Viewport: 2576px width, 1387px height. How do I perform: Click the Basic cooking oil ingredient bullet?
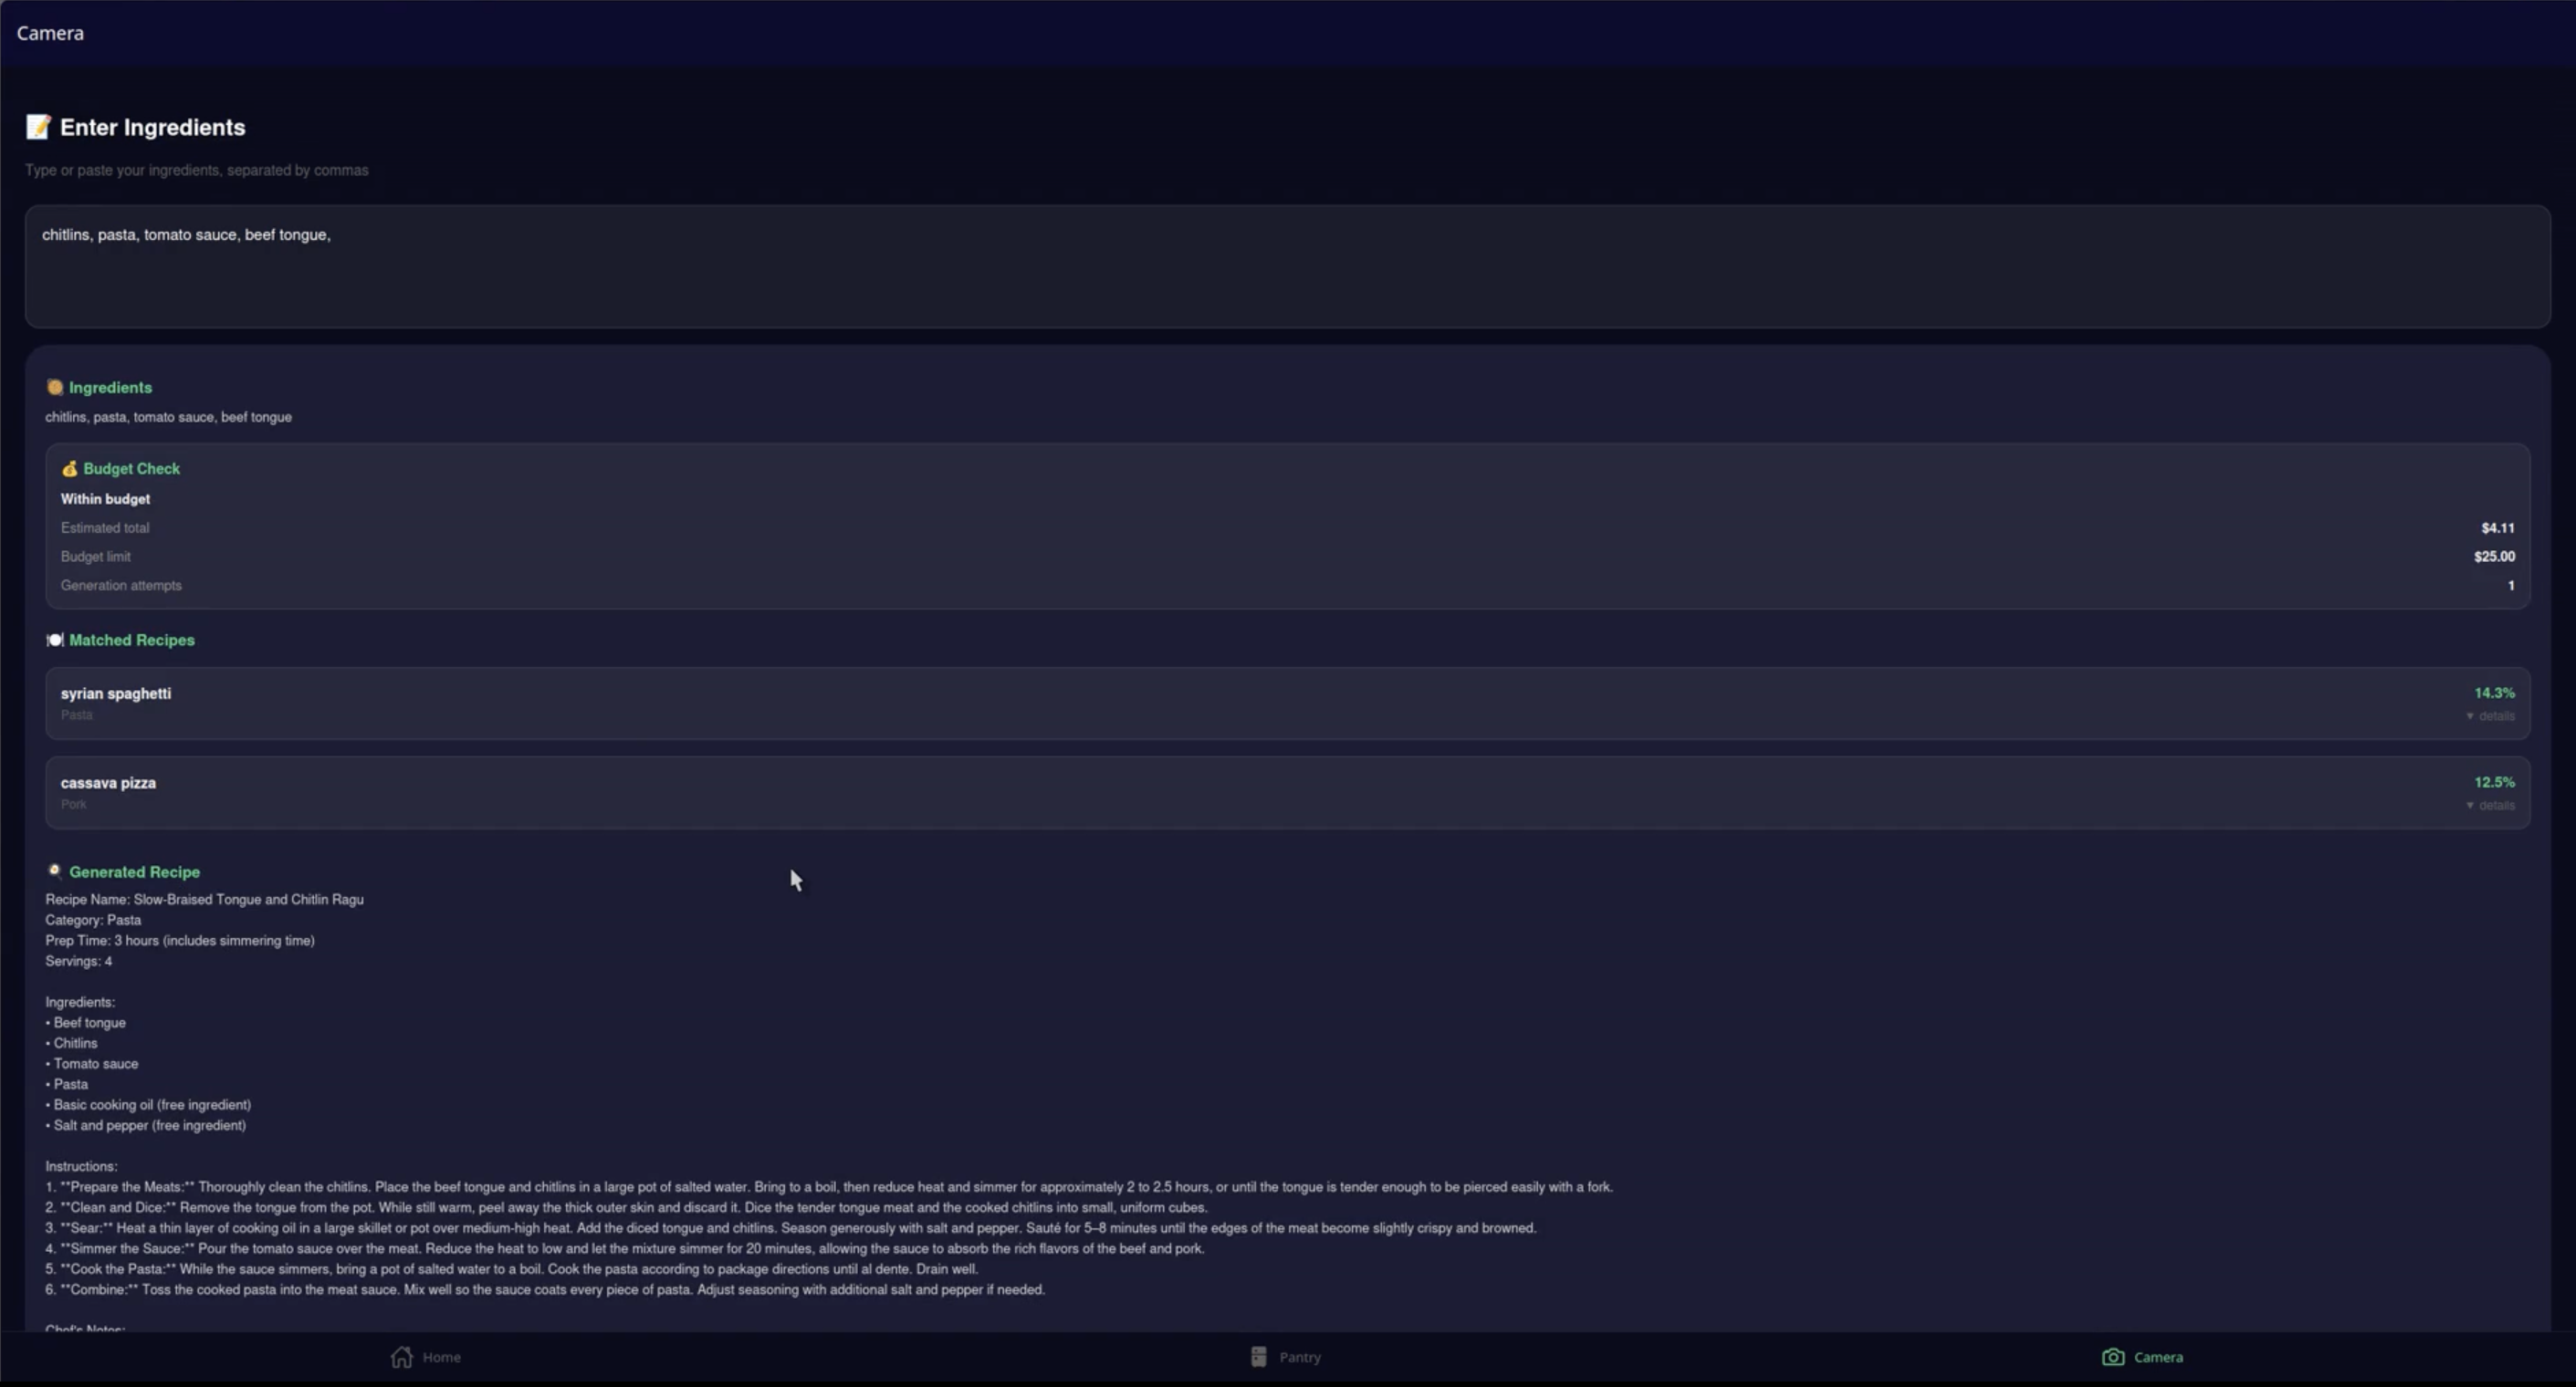coord(148,1105)
